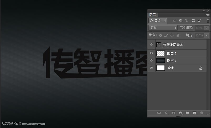The width and height of the screenshot is (211, 128).
Task: Add a layer mask from bottom bar
Action: pos(173,113)
